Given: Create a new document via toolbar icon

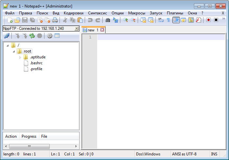Looking at the screenshot, I should (10, 20).
